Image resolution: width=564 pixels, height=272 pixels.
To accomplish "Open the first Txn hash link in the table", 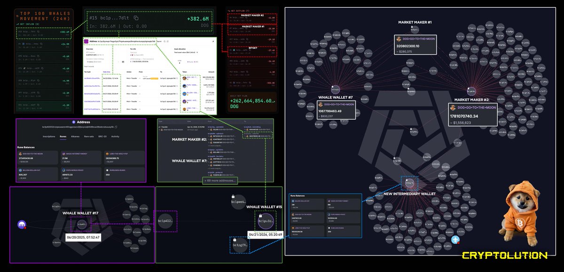I will (x=92, y=78).
